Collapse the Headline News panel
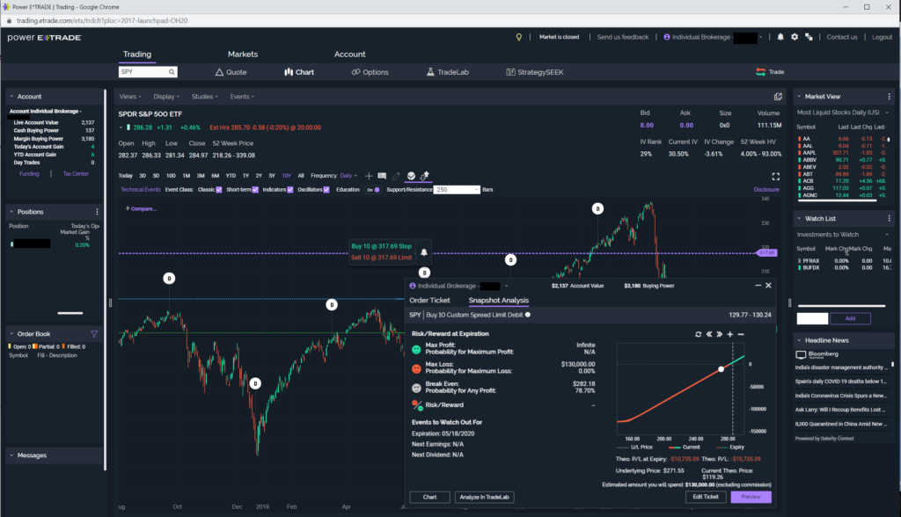This screenshot has height=517, width=901. 799,340
